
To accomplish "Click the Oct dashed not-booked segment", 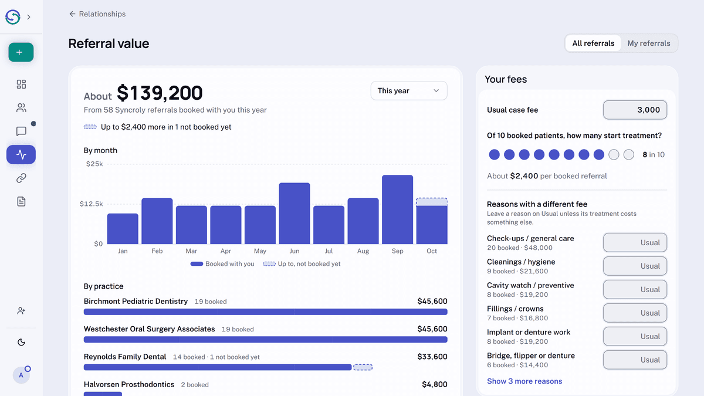I will click(432, 202).
